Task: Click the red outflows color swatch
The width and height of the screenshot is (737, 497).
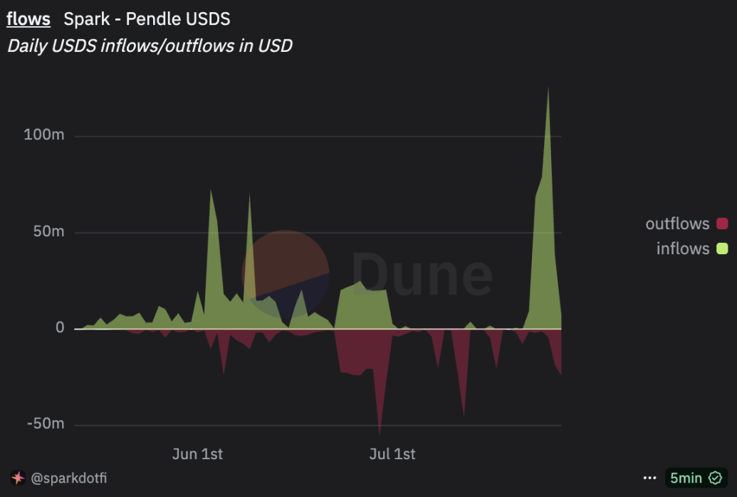Action: click(722, 224)
